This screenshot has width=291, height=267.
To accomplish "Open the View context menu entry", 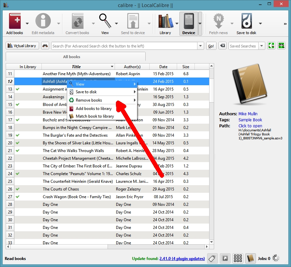I will (x=102, y=84).
